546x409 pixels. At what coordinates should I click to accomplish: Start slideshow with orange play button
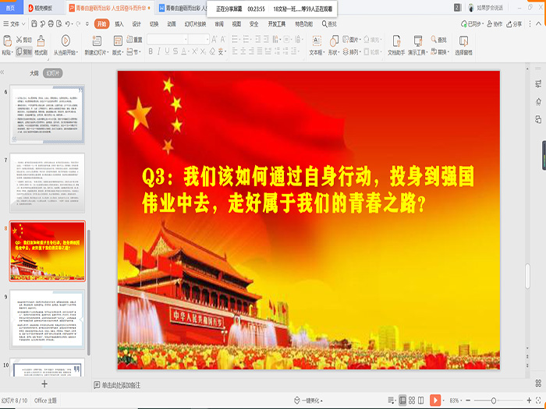435,400
